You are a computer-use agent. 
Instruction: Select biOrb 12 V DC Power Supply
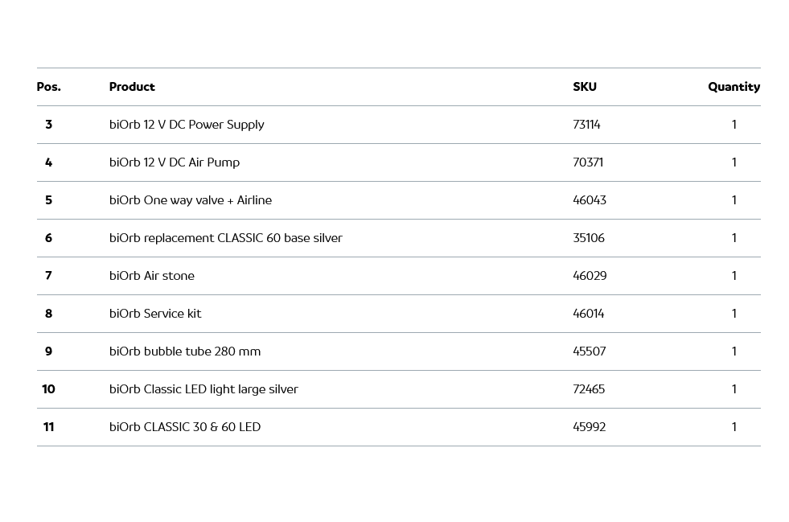click(187, 125)
